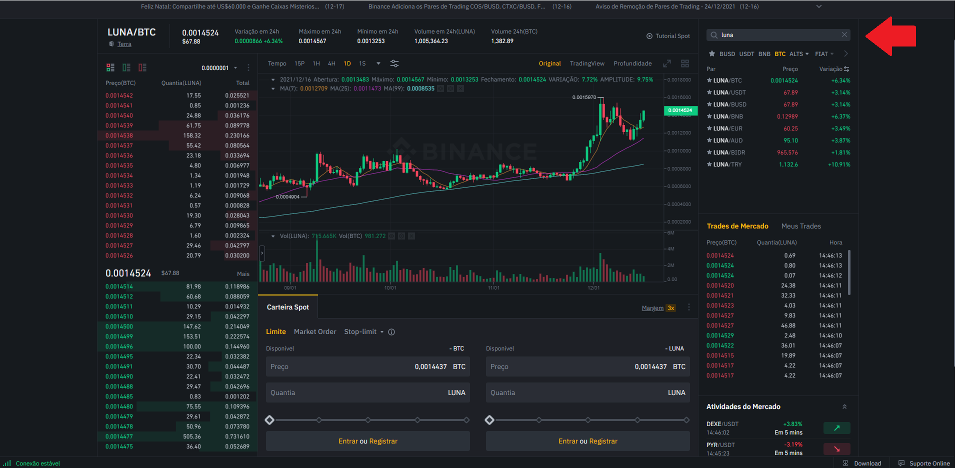The height and width of the screenshot is (468, 955).
Task: Select Market Order tab
Action: click(x=315, y=332)
